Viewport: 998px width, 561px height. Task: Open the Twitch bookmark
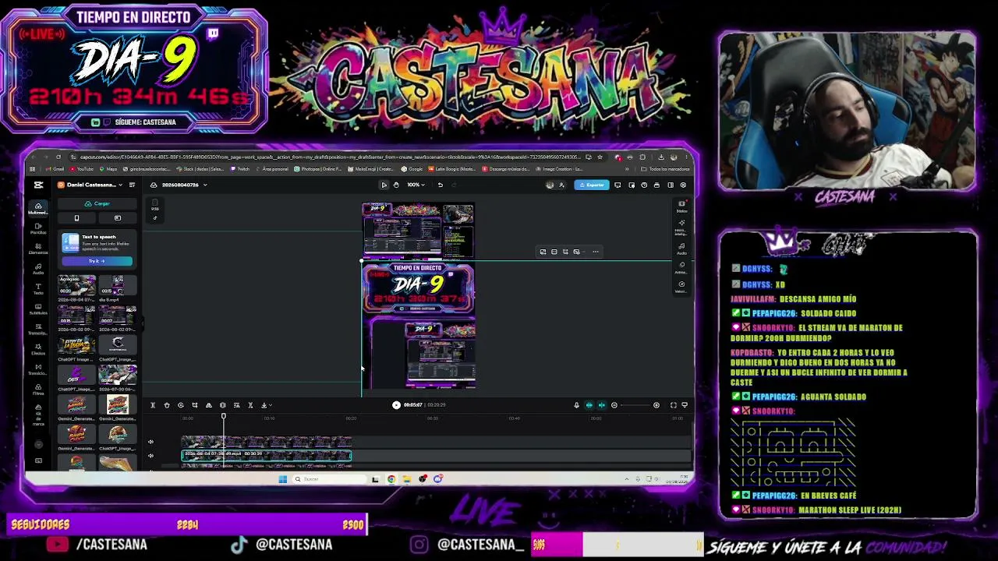pos(239,168)
